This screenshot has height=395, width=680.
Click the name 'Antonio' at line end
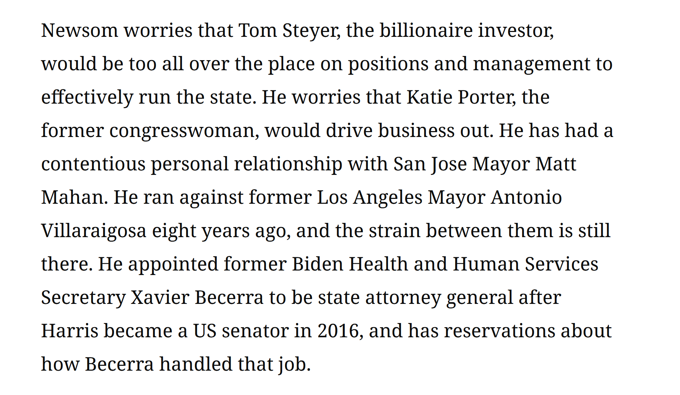tap(527, 197)
